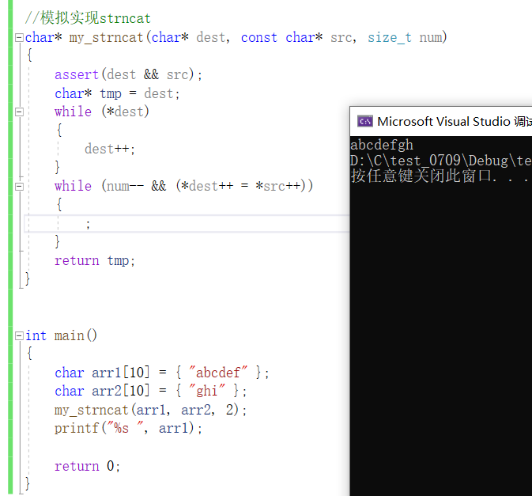
Task: Click the console message 按任意键关闭此窗口
Action: 440,176
